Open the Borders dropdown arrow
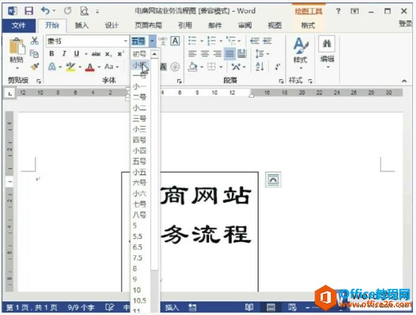 [x=221, y=67]
